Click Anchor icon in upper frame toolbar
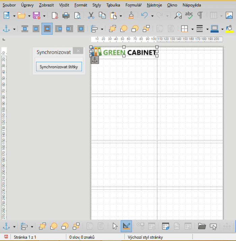Viewport: 236px width, 241px height. (x=6, y=29)
